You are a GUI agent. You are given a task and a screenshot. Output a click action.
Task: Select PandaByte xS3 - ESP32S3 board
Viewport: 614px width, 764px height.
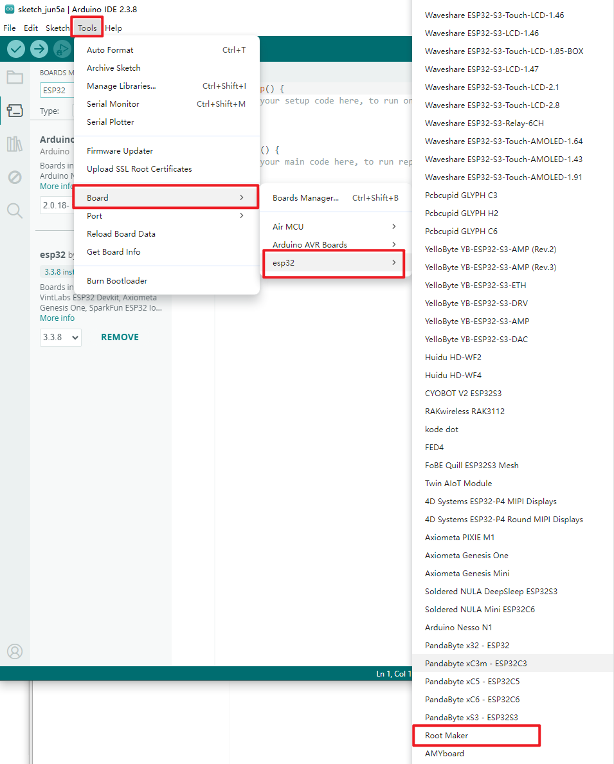point(512,717)
